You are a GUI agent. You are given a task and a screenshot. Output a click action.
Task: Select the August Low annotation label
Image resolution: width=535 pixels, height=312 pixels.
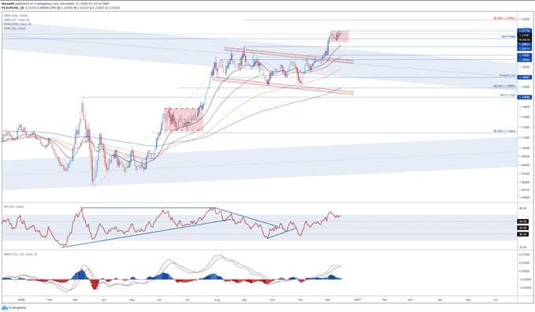pos(507,75)
